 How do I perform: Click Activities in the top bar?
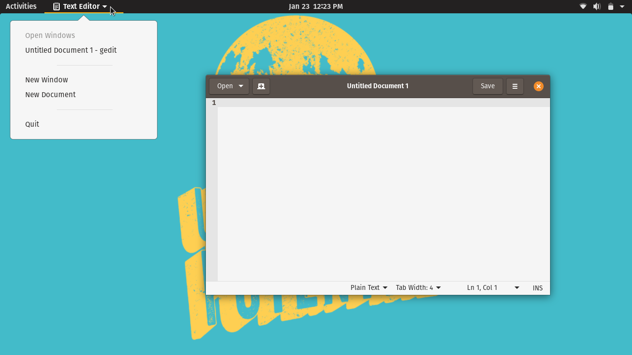[x=21, y=6]
